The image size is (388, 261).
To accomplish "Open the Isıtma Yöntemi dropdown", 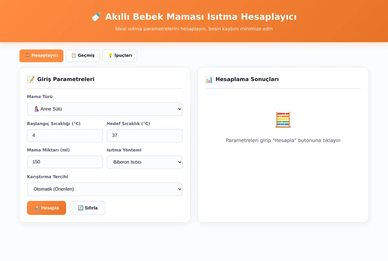I will 145,162.
